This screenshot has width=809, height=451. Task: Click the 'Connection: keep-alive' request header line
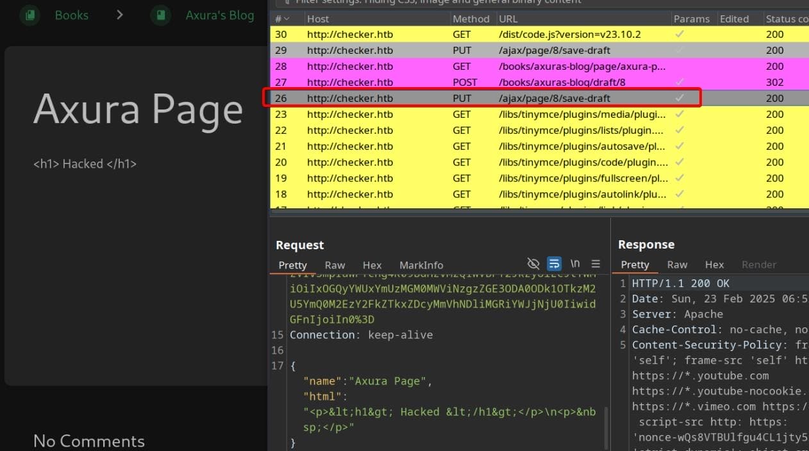click(361, 335)
